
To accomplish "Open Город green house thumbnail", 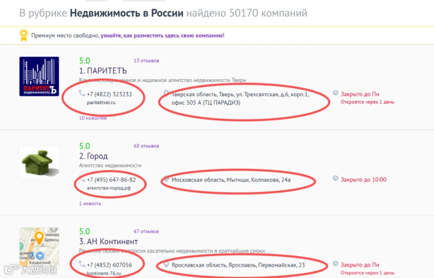I will pyautogui.click(x=39, y=162).
